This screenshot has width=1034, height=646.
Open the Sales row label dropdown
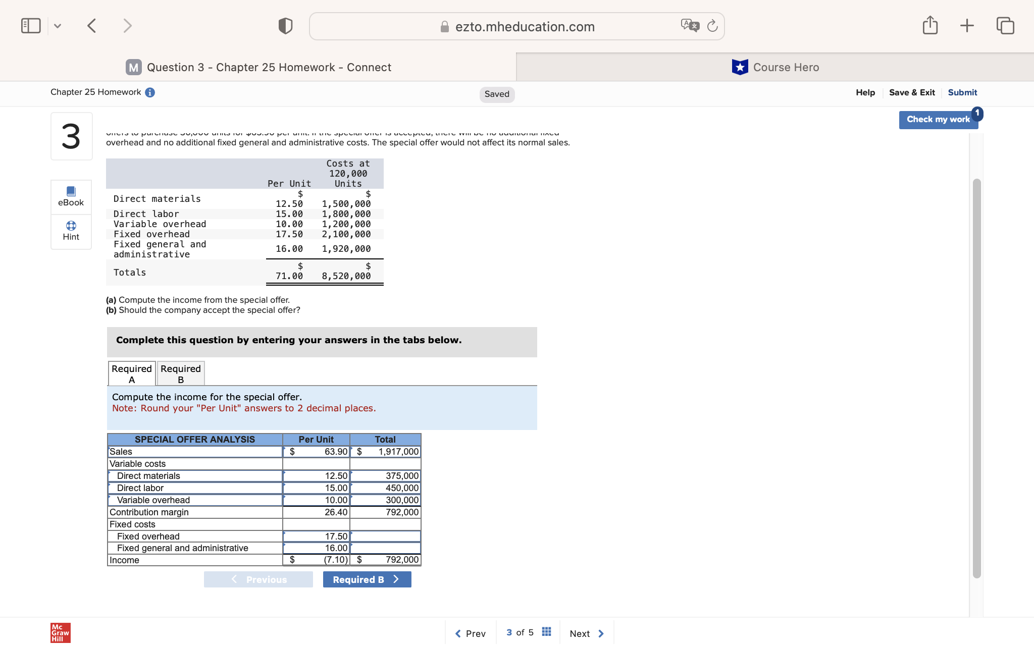(195, 452)
